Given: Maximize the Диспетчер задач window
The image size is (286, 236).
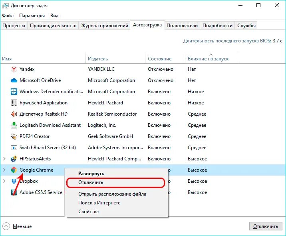Looking at the screenshot, I should pyautogui.click(x=258, y=6).
